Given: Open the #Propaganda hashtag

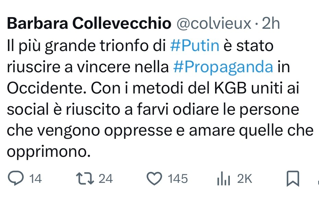Looking at the screenshot, I should coord(223,67).
